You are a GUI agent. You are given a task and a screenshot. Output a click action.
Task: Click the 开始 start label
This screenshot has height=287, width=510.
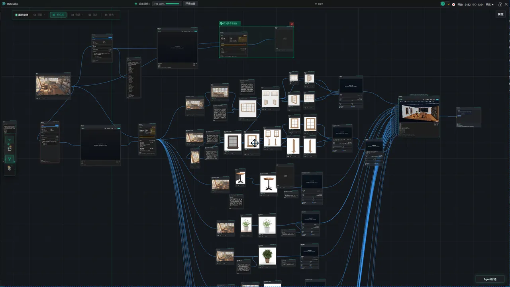[x=460, y=4]
